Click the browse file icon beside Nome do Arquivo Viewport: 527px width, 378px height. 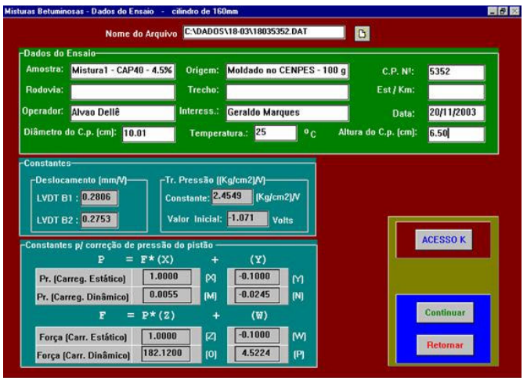[x=363, y=34]
